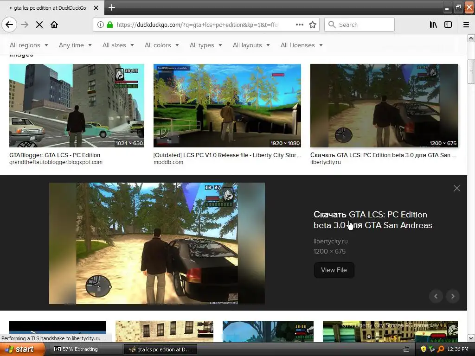This screenshot has height=356, width=475.
Task: Click the keyboard icon in taskbar
Action: [x=406, y=350]
